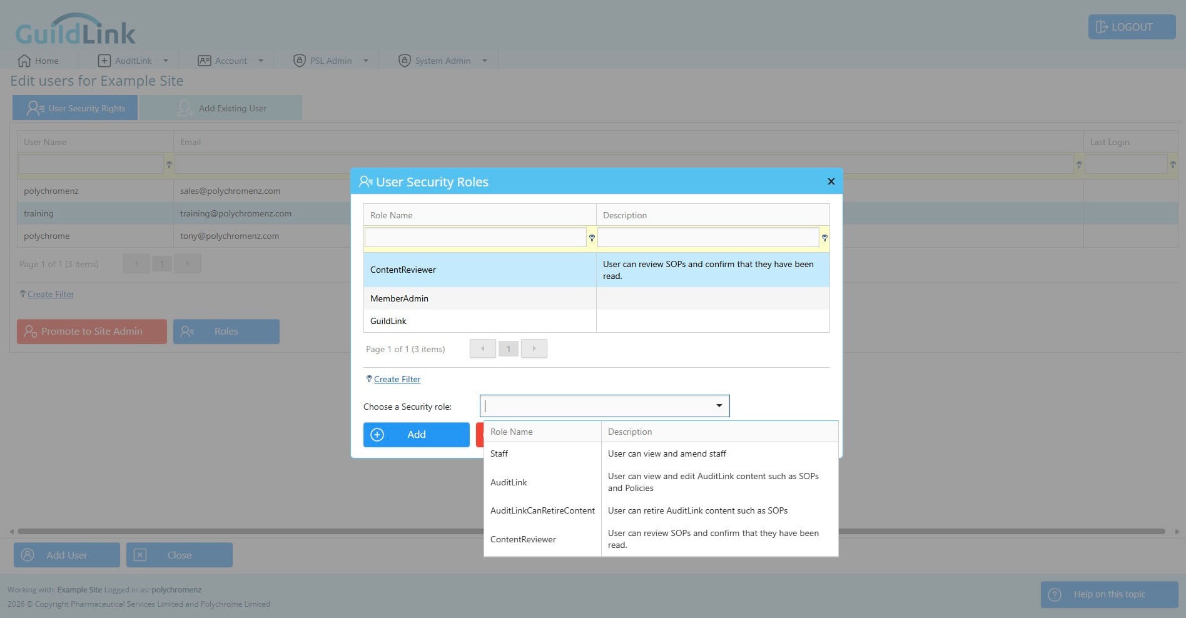The image size is (1186, 618).
Task: Click the person icon on Roles button
Action: (x=187, y=332)
